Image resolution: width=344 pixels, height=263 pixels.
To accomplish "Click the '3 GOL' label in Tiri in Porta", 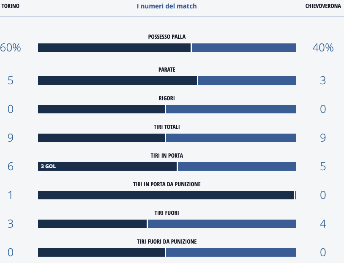I will point(48,166).
